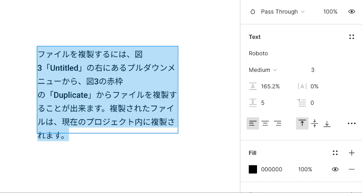The image size is (362, 193).
Task: Toggle layer visibility eye next to opacity
Action: [352, 12]
